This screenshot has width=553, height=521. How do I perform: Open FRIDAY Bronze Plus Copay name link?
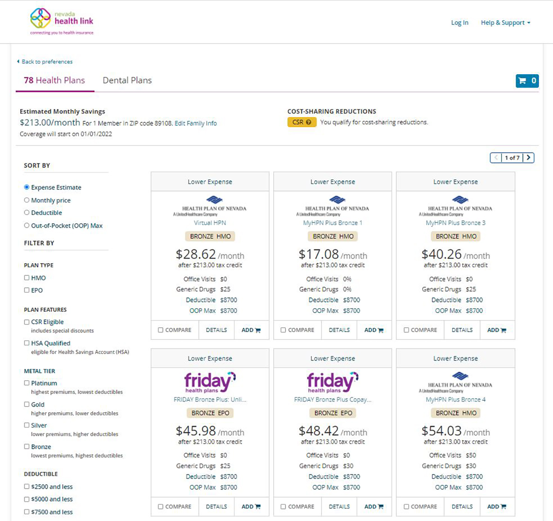333,399
